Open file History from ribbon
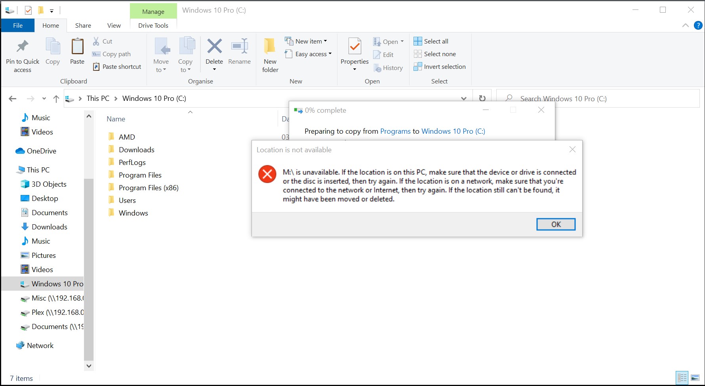Image resolution: width=705 pixels, height=386 pixels. click(x=388, y=68)
